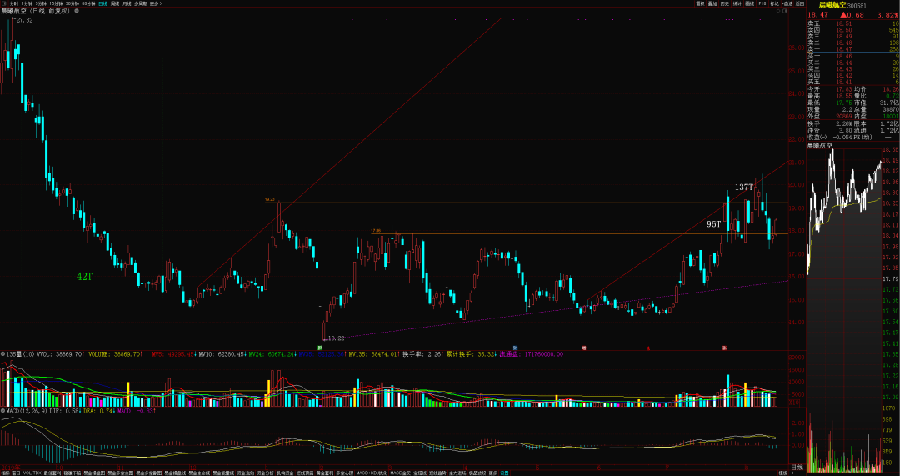Select the 资金分析 indicator tab
Viewport: 900px width, 476px height.
[x=265, y=473]
